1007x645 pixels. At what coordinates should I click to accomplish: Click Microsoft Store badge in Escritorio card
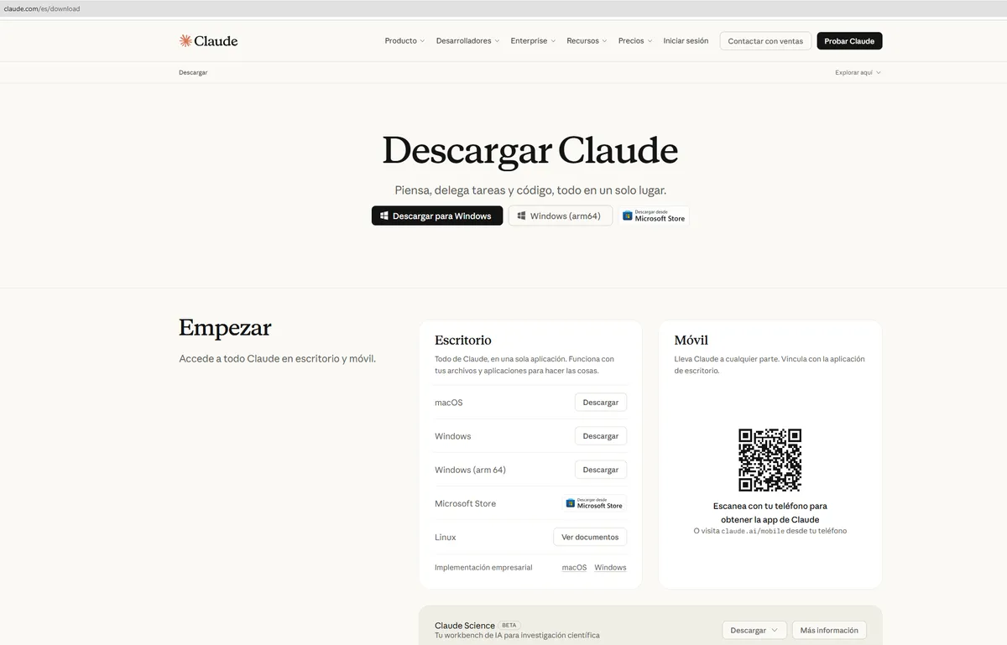coord(594,503)
